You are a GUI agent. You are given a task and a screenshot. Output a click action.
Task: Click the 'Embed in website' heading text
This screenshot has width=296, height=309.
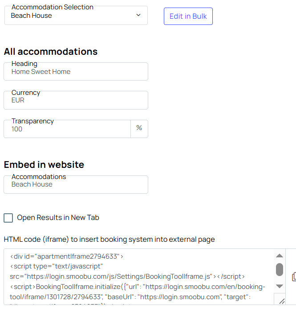(x=44, y=165)
